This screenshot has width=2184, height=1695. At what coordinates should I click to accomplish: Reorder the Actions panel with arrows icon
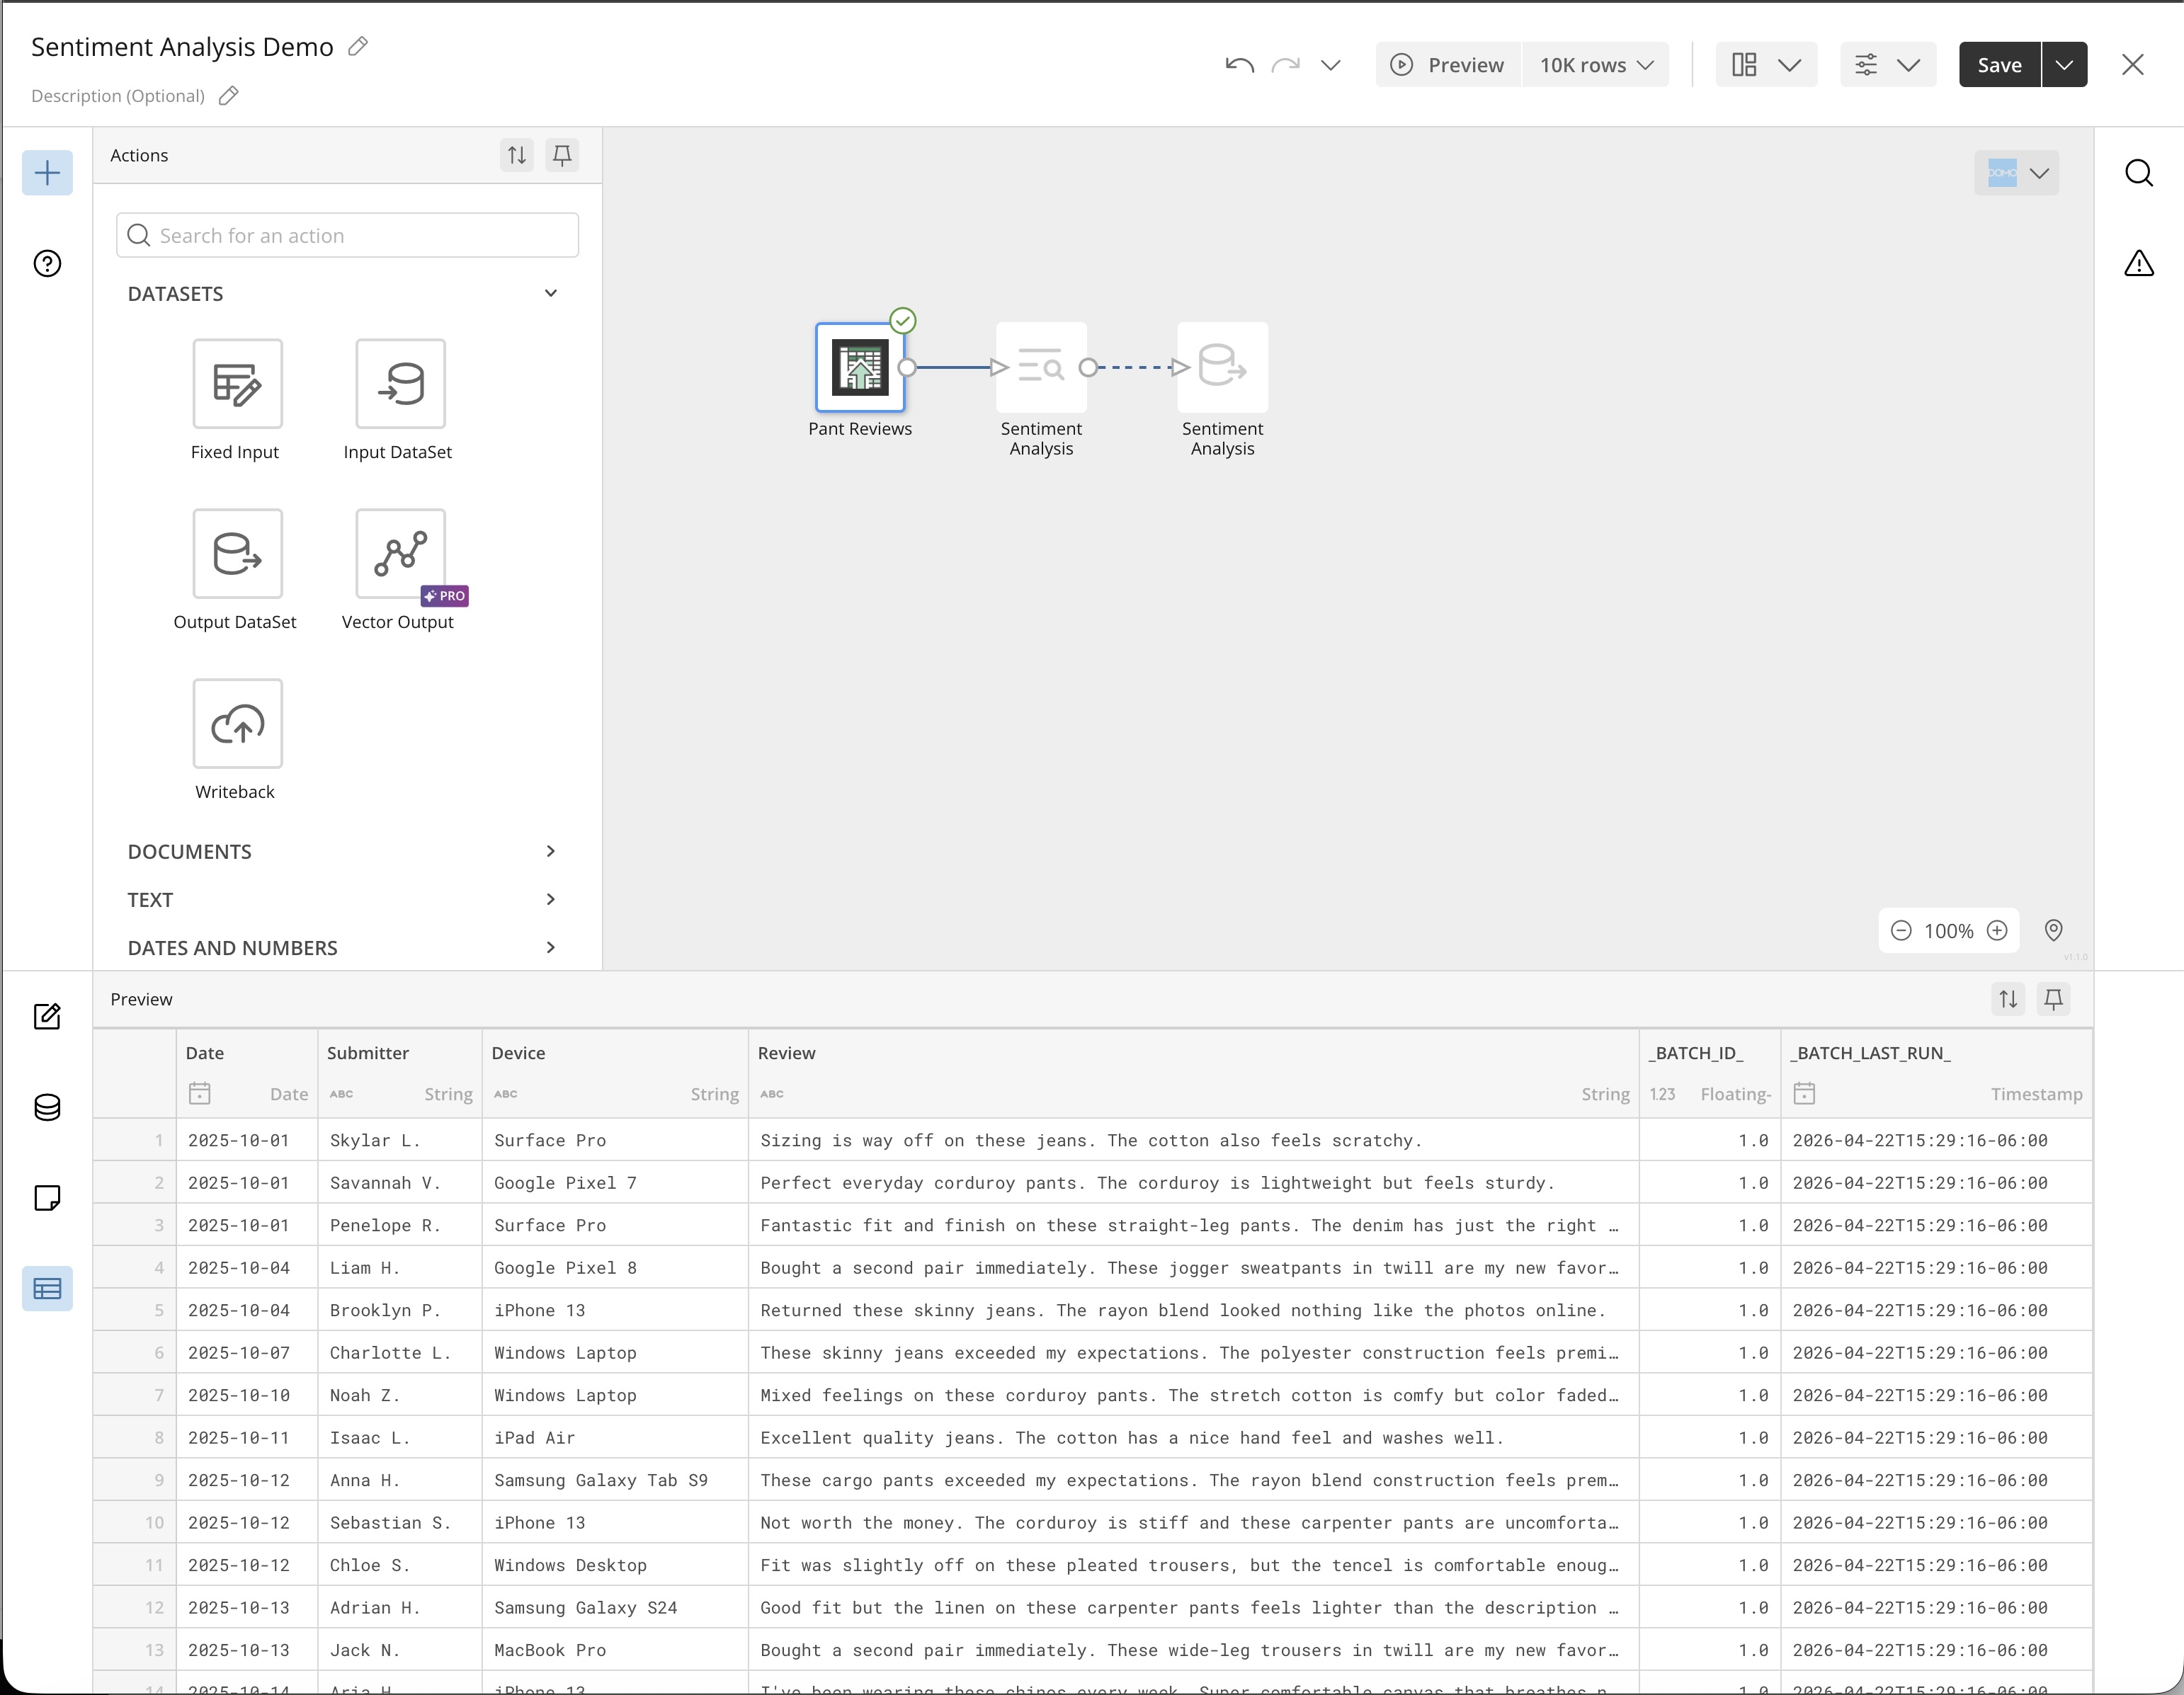tap(517, 155)
